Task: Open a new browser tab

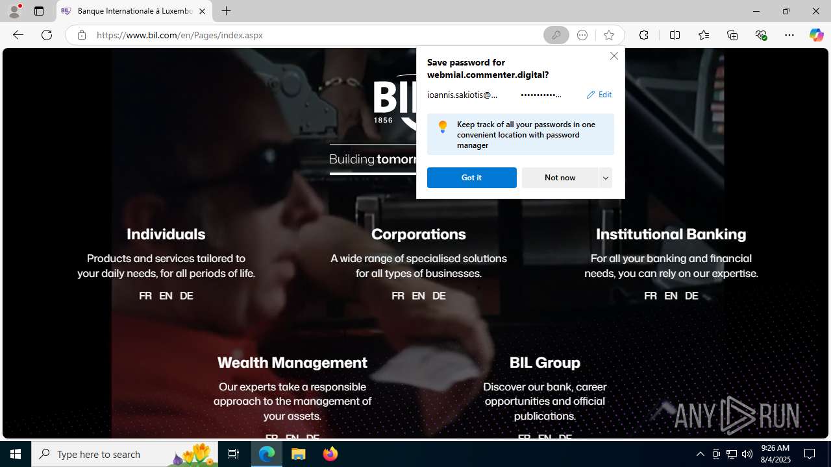Action: coord(226,11)
